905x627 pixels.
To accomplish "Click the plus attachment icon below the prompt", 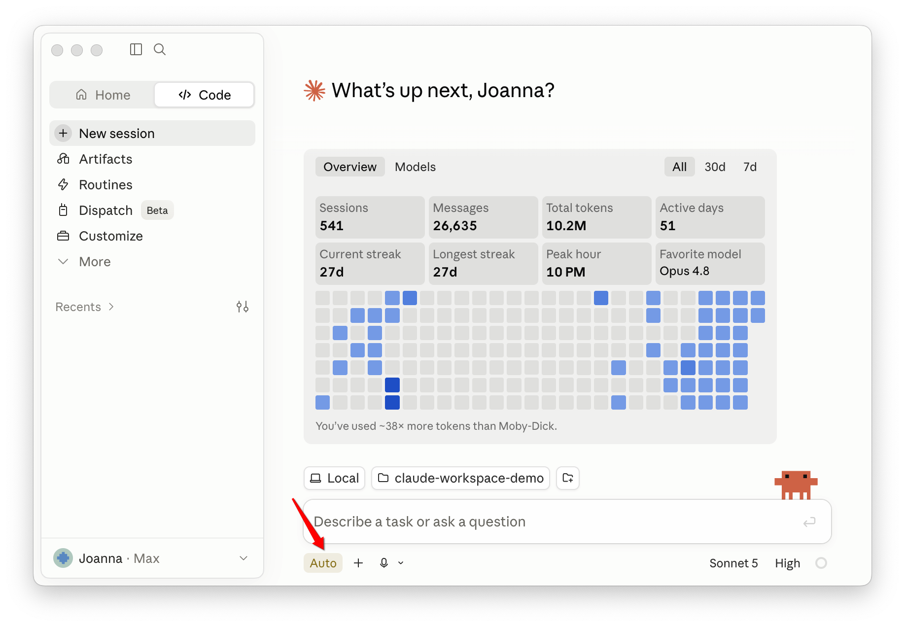I will [358, 563].
